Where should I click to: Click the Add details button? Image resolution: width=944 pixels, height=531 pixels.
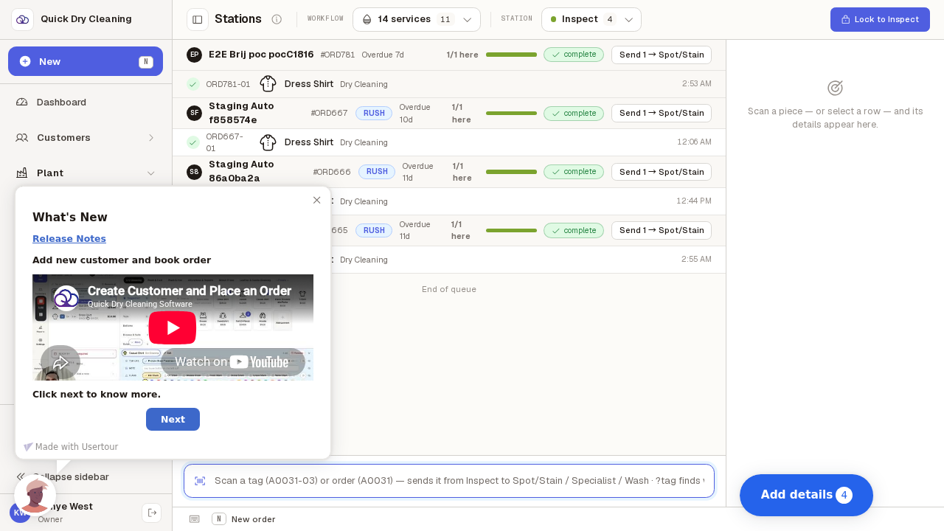[806, 495]
